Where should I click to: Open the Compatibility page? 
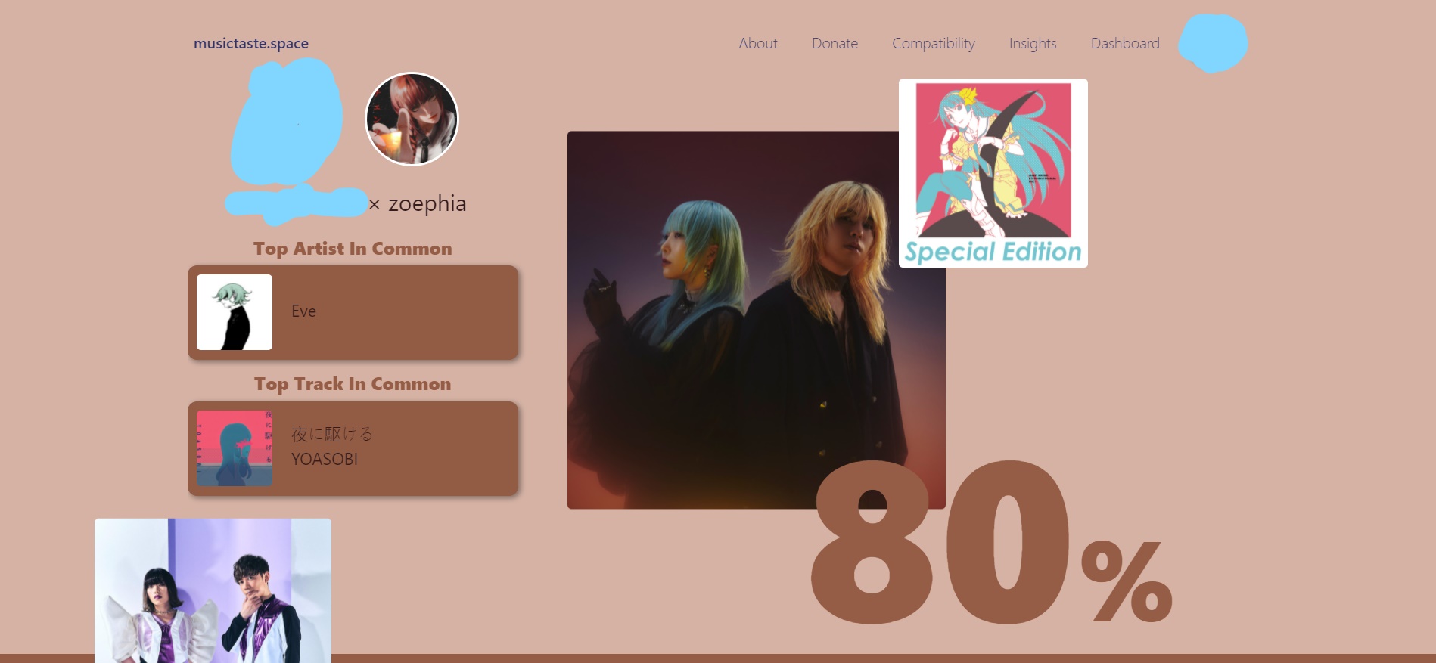coord(934,43)
